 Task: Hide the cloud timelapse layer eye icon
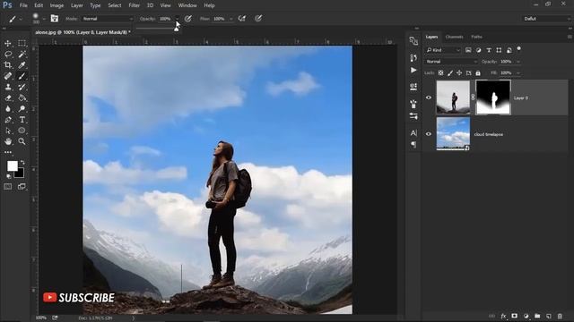(429, 134)
